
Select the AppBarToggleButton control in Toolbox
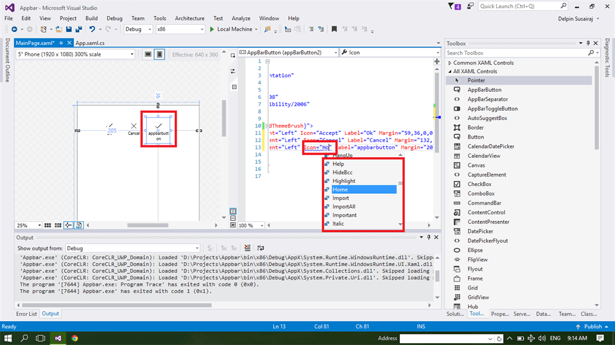pyautogui.click(x=492, y=109)
